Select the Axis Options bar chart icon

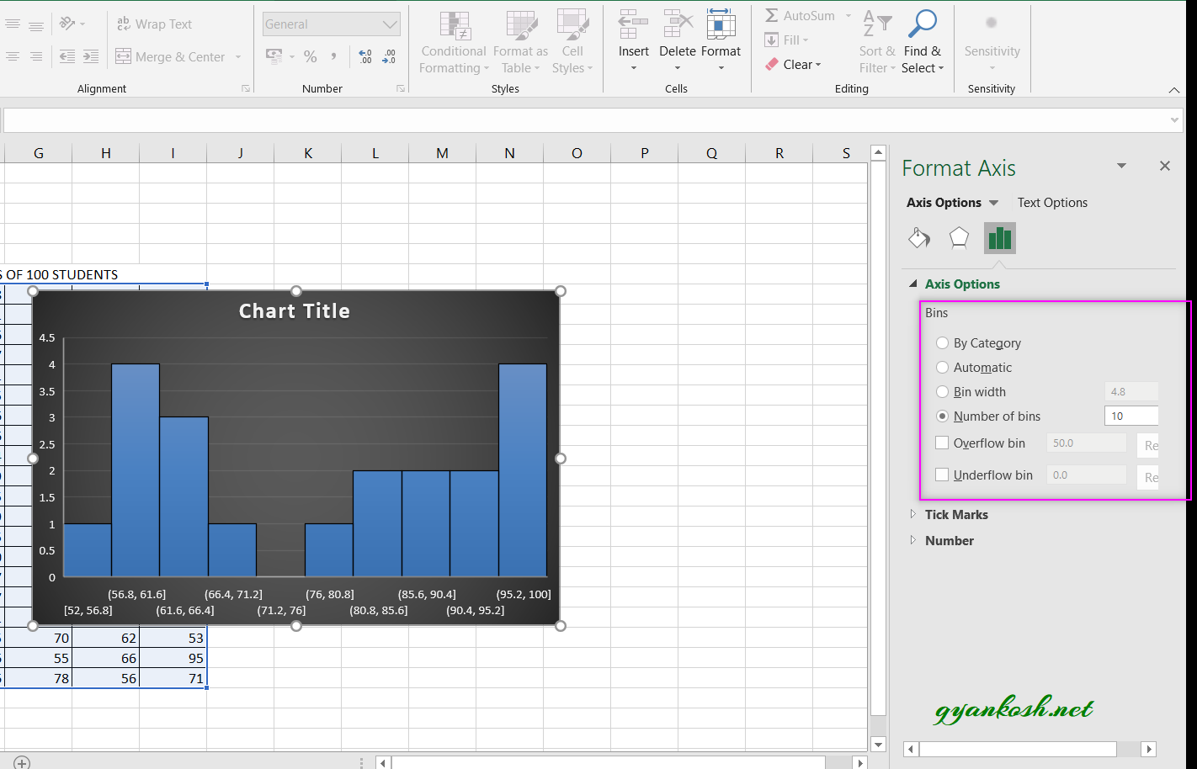coord(1000,238)
